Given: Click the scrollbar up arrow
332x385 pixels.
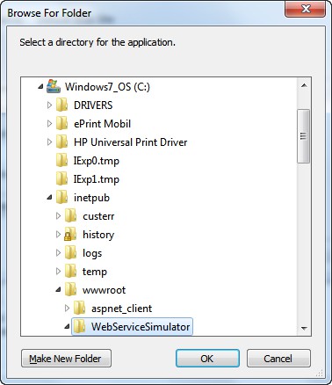Looking at the screenshot, I should [x=304, y=85].
